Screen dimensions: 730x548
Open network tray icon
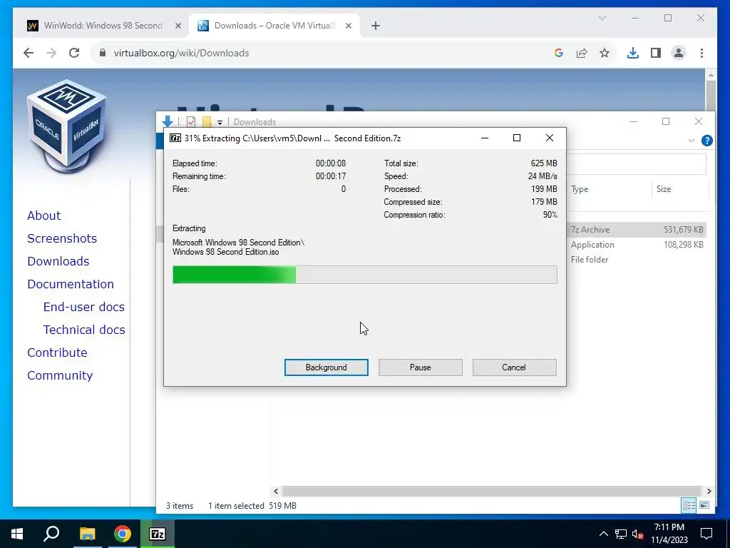pyautogui.click(x=621, y=534)
